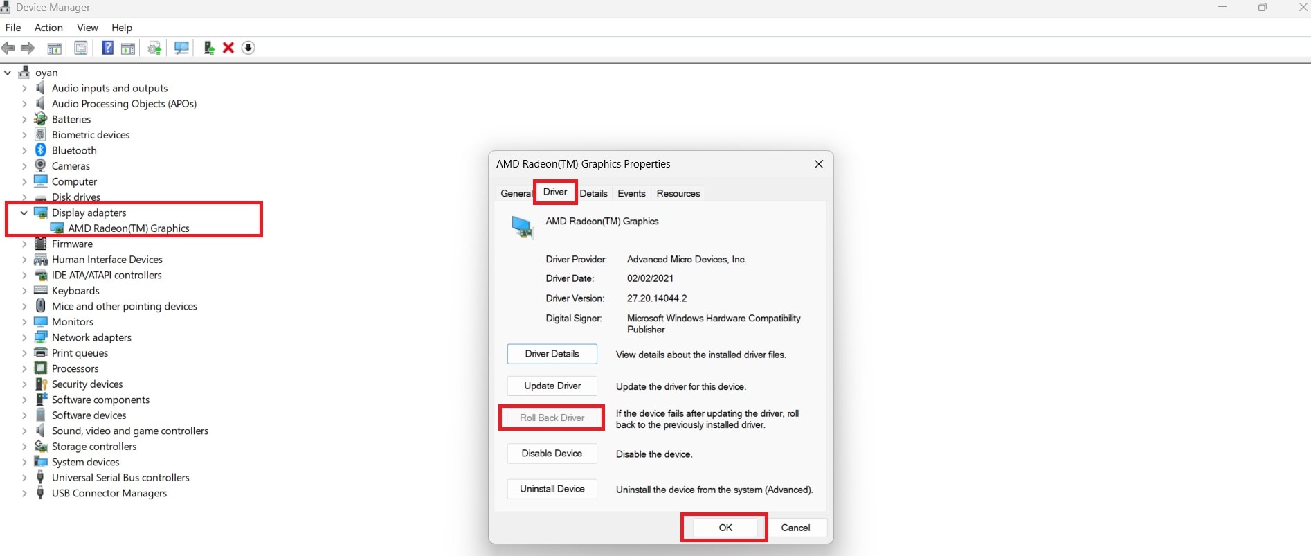The image size is (1311, 556).
Task: Click the Update Driver button
Action: click(552, 386)
